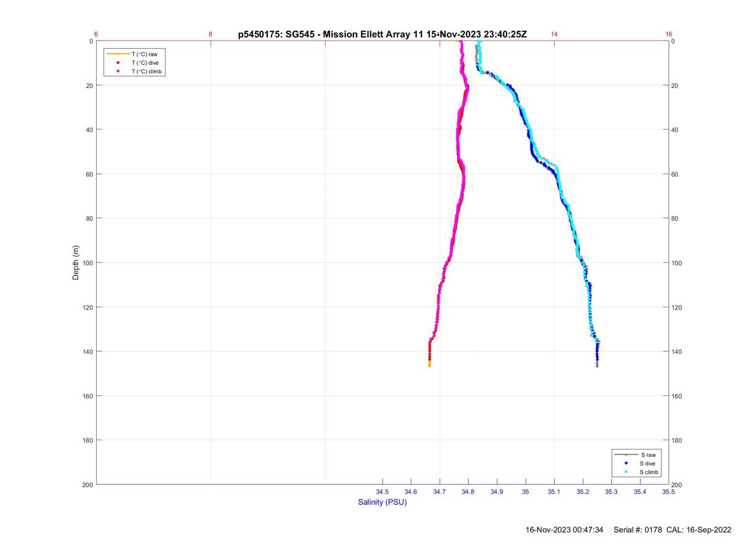Screen dimensions: 739x545
Task: Click the 35.1 salinity tick label
Action: [x=554, y=491]
